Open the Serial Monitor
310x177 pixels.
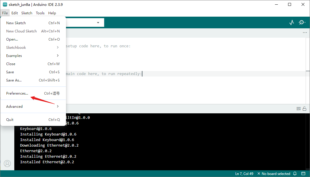[x=302, y=22]
